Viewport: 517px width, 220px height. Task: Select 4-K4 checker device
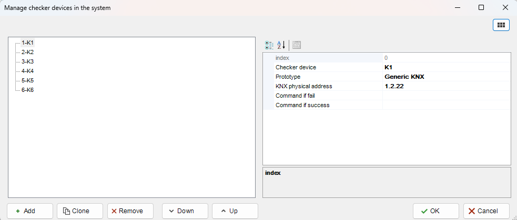click(x=27, y=71)
